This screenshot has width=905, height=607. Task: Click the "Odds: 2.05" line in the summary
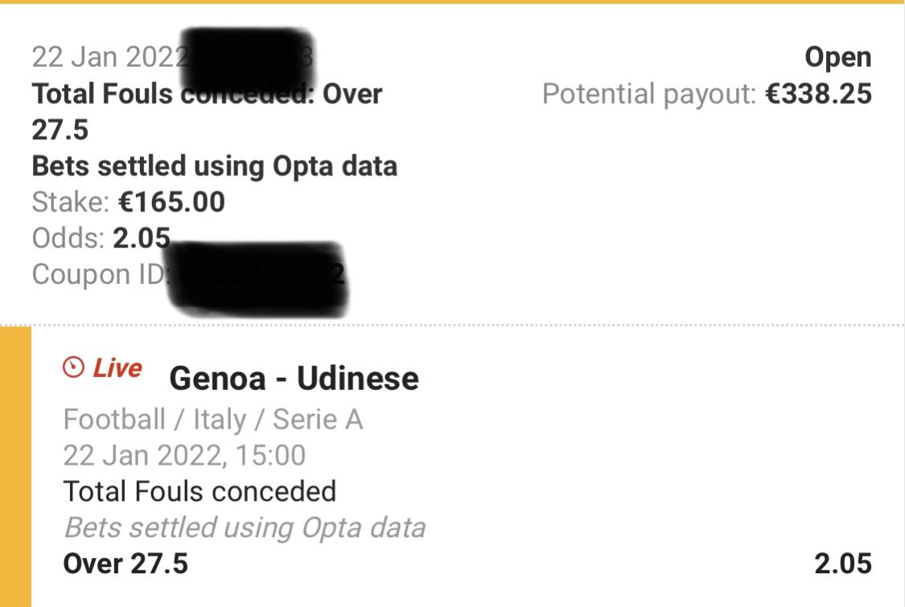pyautogui.click(x=101, y=238)
